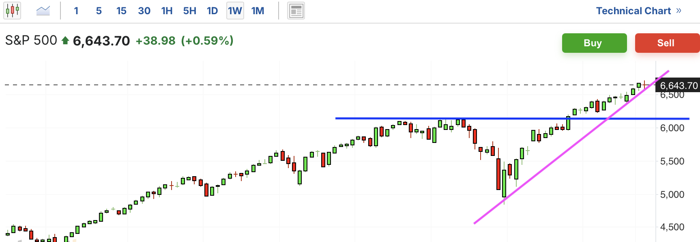Click the 6,643.70 price in header
The width and height of the screenshot is (700, 242).
click(x=101, y=41)
